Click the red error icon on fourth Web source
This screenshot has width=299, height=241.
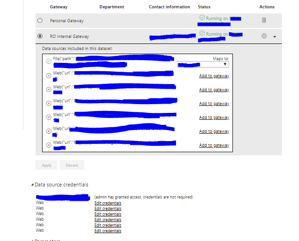pyautogui.click(x=49, y=117)
